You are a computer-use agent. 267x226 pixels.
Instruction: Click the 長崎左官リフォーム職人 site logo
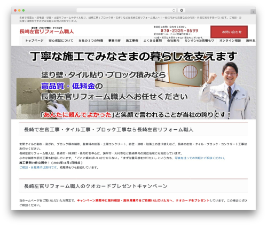coord(46,30)
